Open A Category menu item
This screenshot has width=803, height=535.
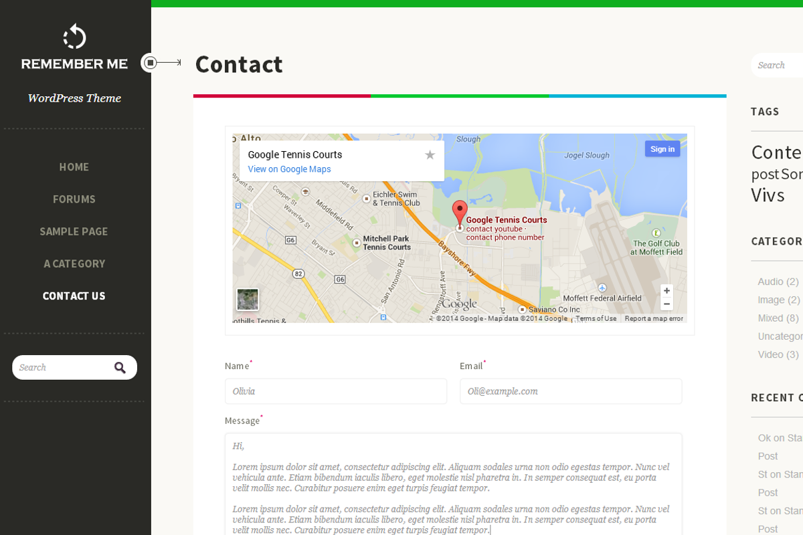[74, 263]
